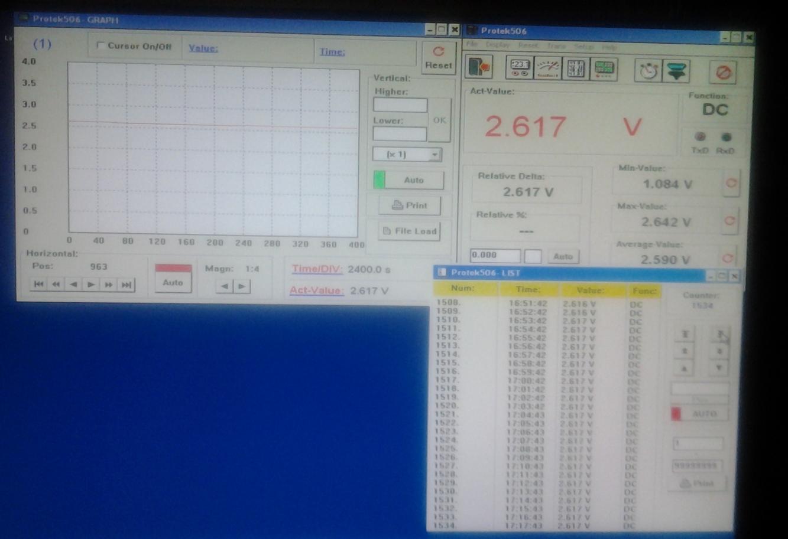Step one position left in GRAPH Horizontal

[x=74, y=285]
